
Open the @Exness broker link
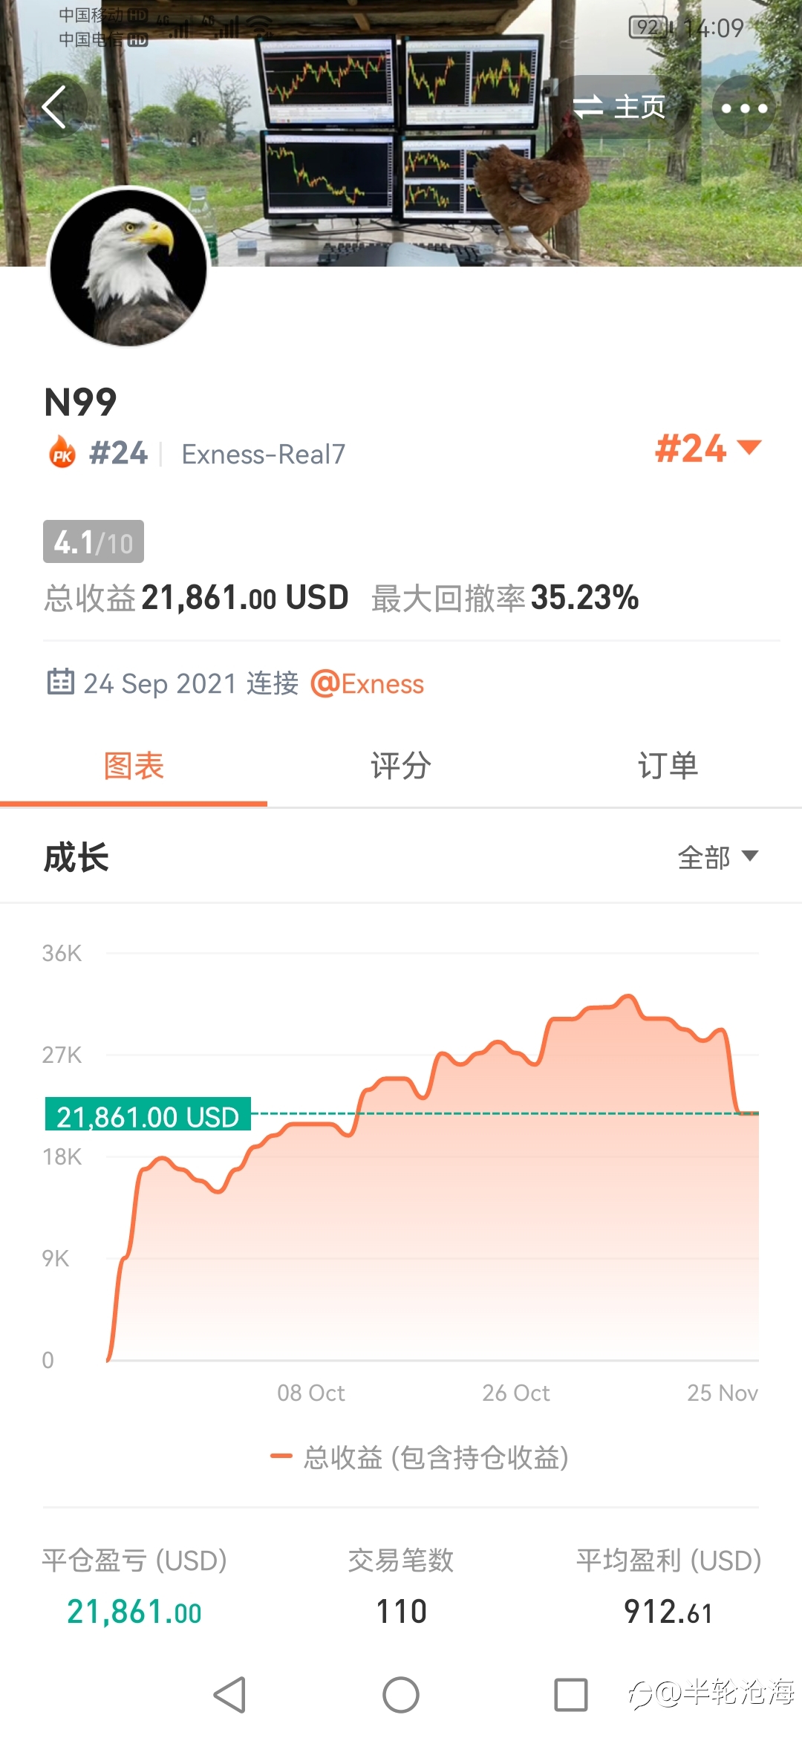pyautogui.click(x=368, y=683)
